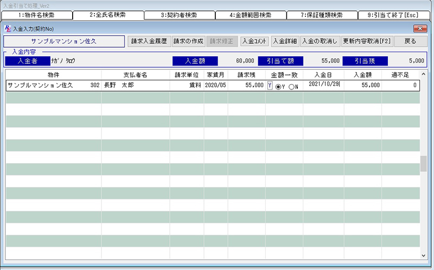Switch to 2:全氏名検索 tab
This screenshot has height=270, width=434.
point(108,15)
